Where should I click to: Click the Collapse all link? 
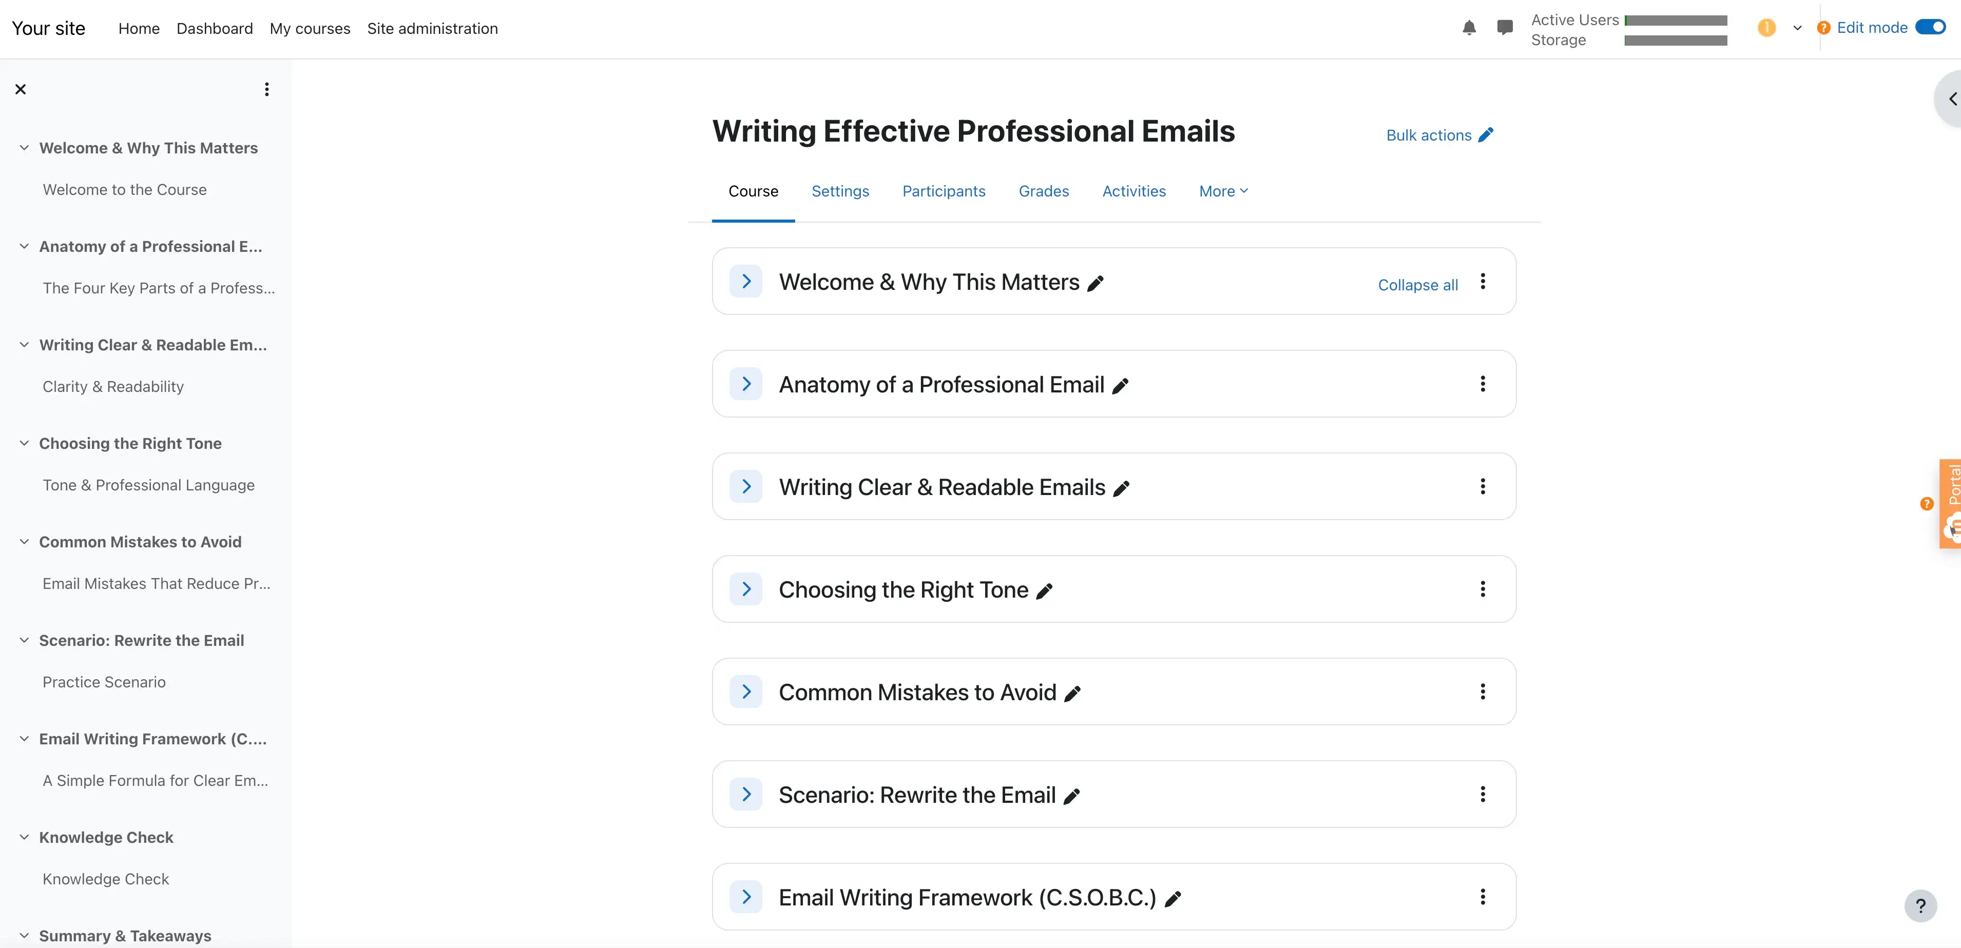(1417, 285)
